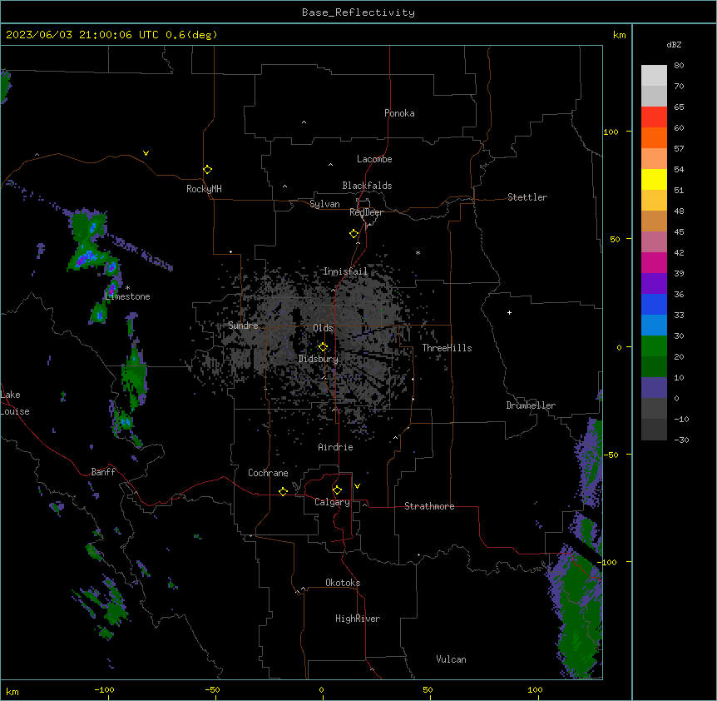Select the Airdrie label
The width and height of the screenshot is (717, 701).
tap(336, 447)
